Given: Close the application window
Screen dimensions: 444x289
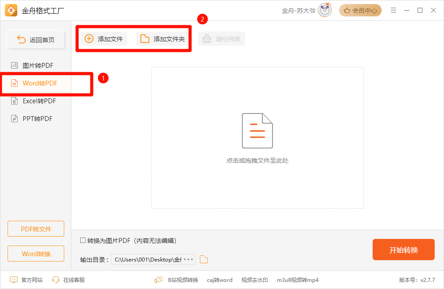Looking at the screenshot, I should tap(433, 11).
